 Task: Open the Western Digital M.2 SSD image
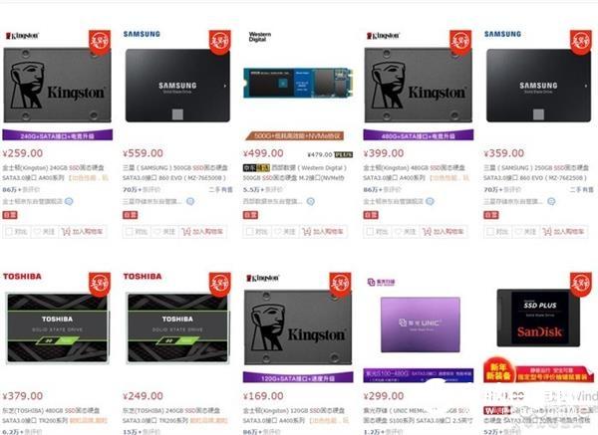(x=298, y=83)
